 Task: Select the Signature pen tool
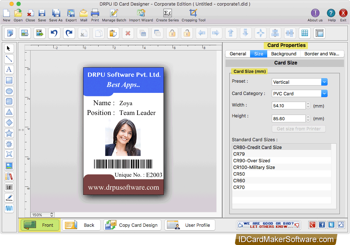pos(9,198)
